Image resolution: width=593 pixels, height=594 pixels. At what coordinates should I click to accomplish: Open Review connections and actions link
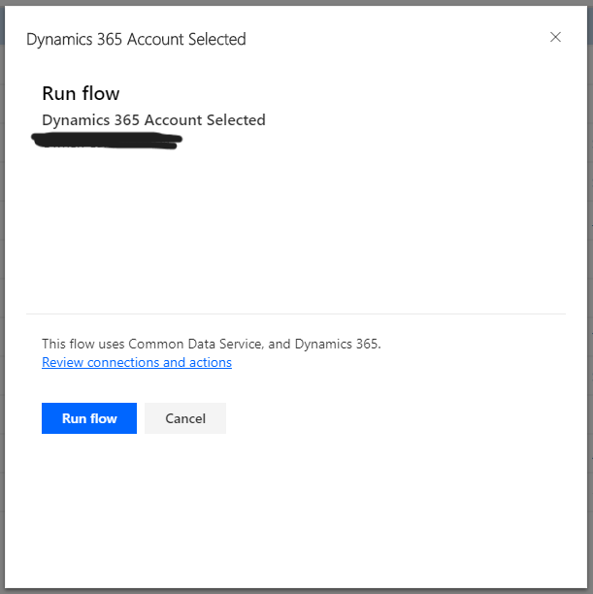(x=137, y=362)
